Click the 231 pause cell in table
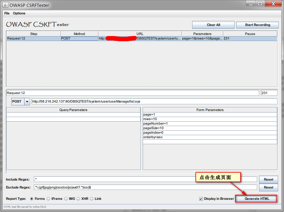The image size is (284, 212). [x=250, y=38]
